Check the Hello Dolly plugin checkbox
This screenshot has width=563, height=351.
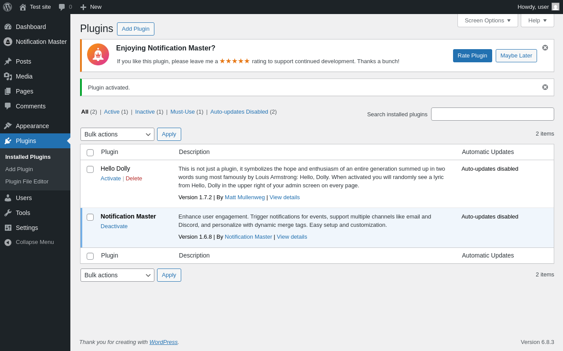90,169
